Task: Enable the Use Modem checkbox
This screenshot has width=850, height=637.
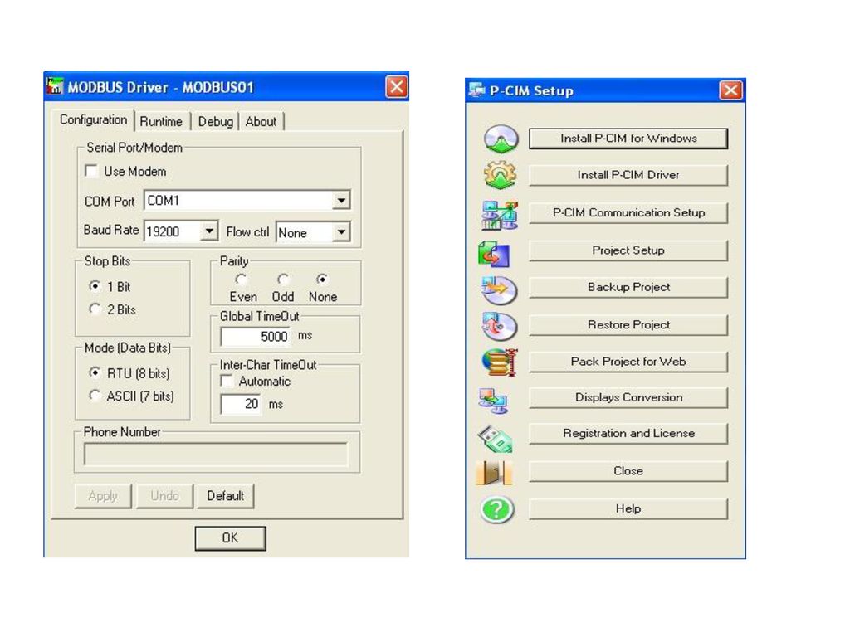Action: click(91, 171)
